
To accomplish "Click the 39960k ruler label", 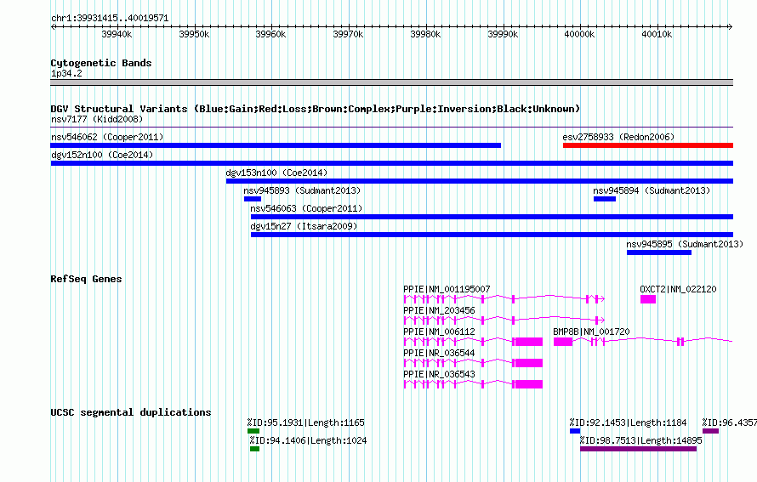I will [270, 34].
